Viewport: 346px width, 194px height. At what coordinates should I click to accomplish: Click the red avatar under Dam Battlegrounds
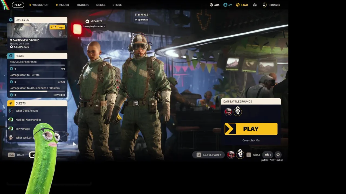pyautogui.click(x=228, y=112)
